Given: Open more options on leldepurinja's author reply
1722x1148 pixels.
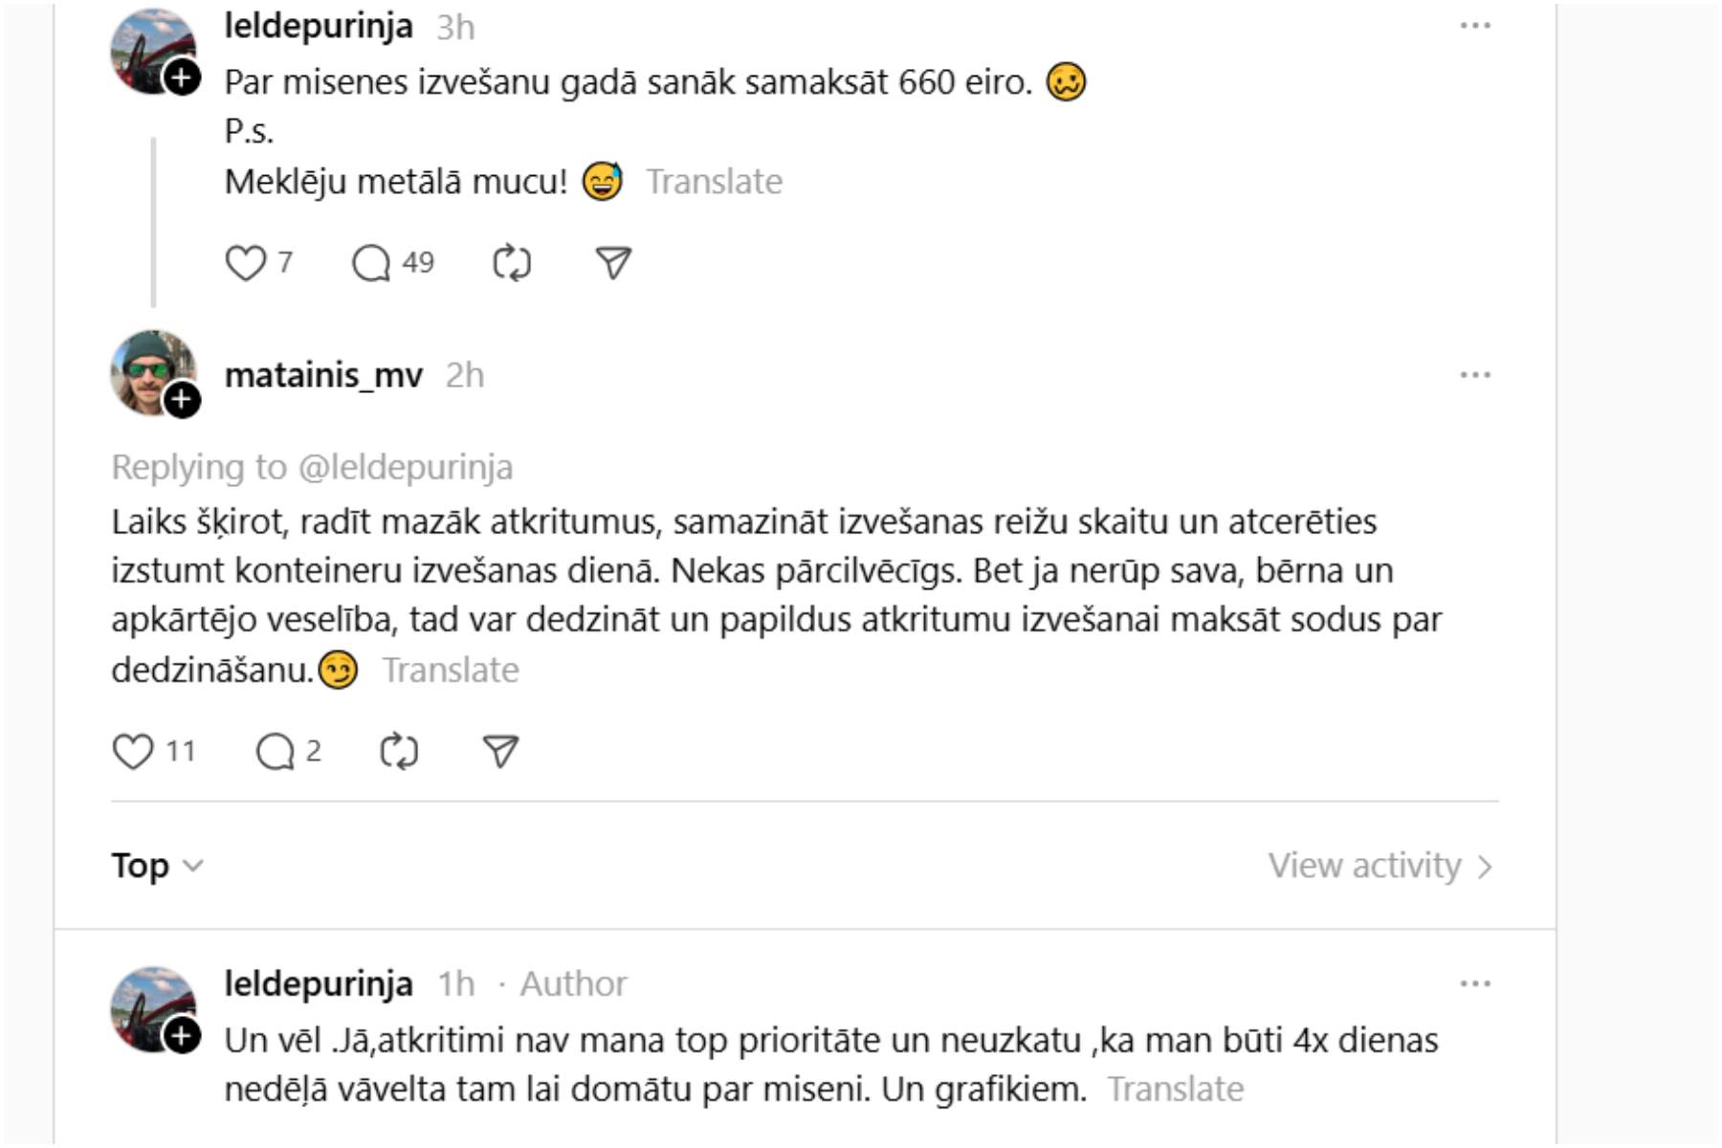Looking at the screenshot, I should [x=1474, y=983].
